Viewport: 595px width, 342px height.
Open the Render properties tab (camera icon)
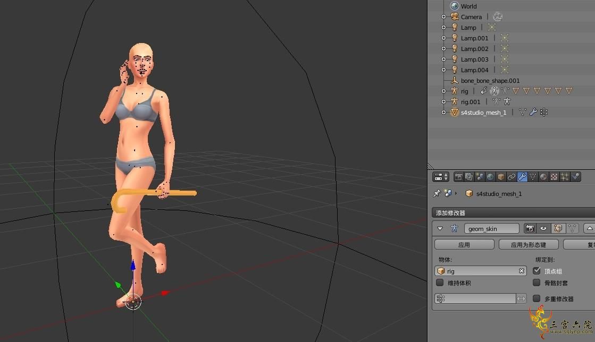[x=458, y=177]
